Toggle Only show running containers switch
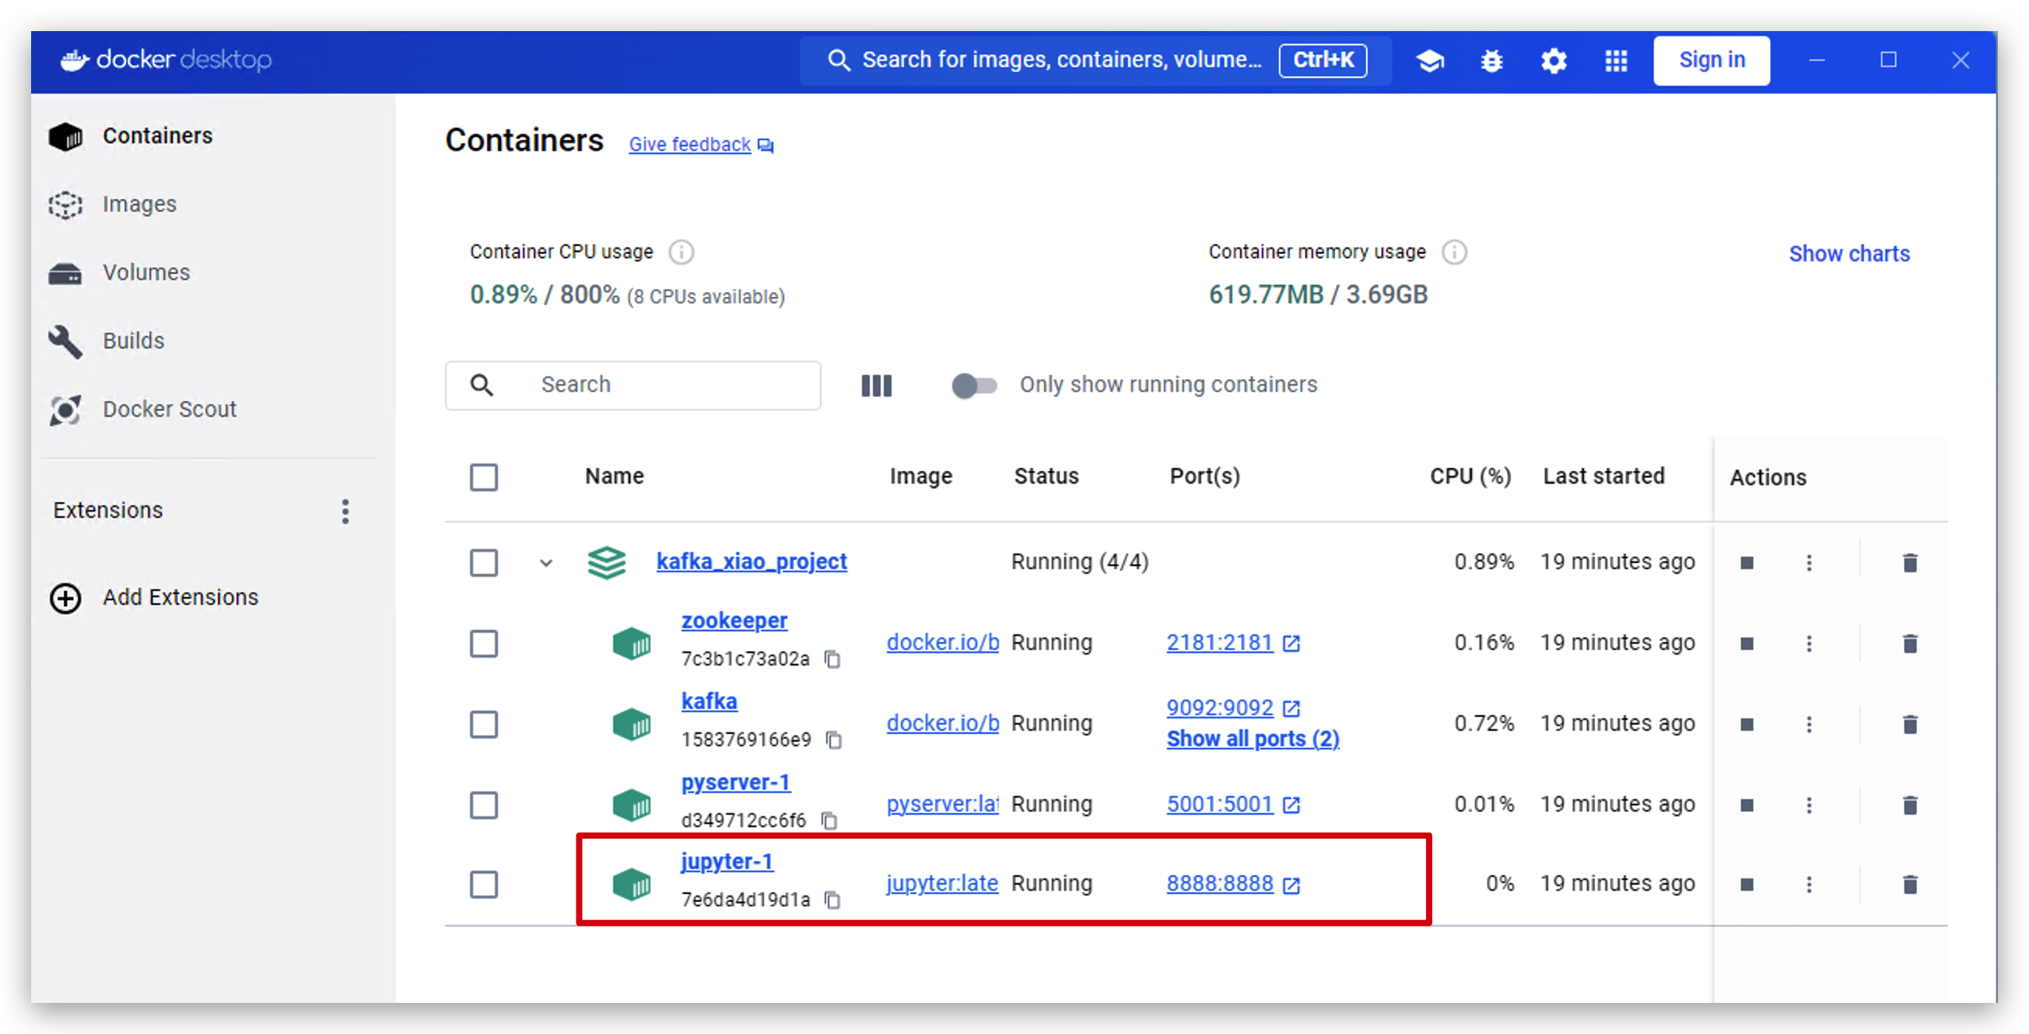The width and height of the screenshot is (2029, 1034). point(974,386)
